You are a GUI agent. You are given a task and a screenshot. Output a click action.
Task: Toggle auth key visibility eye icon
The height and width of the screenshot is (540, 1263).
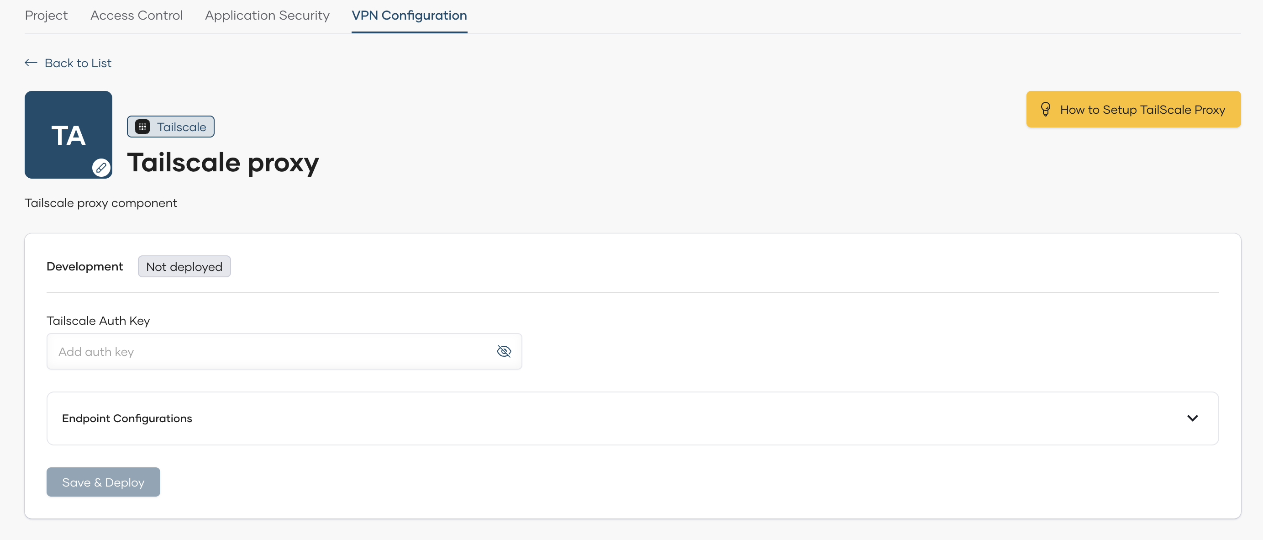504,351
